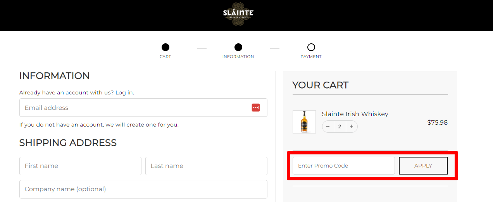Click the Slainte Irish Whiskey product name
The width and height of the screenshot is (493, 202).
[355, 114]
